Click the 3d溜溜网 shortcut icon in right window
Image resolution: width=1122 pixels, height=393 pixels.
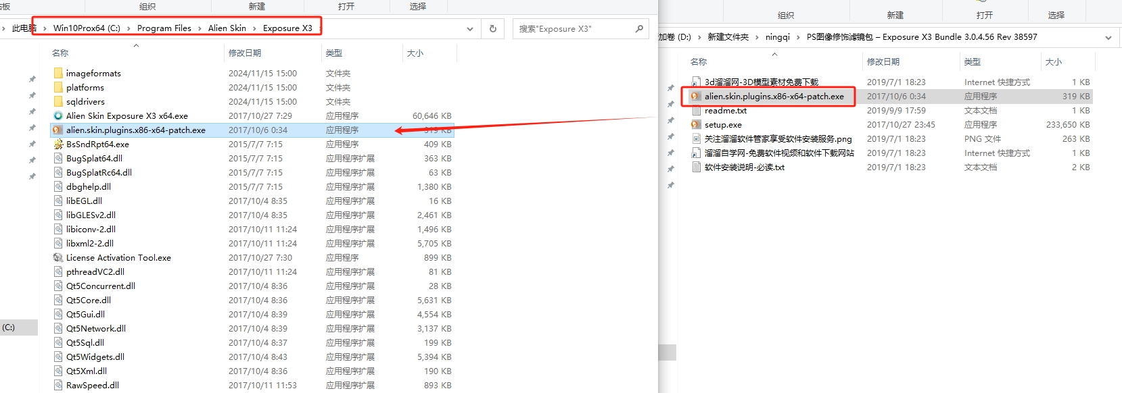tap(696, 82)
